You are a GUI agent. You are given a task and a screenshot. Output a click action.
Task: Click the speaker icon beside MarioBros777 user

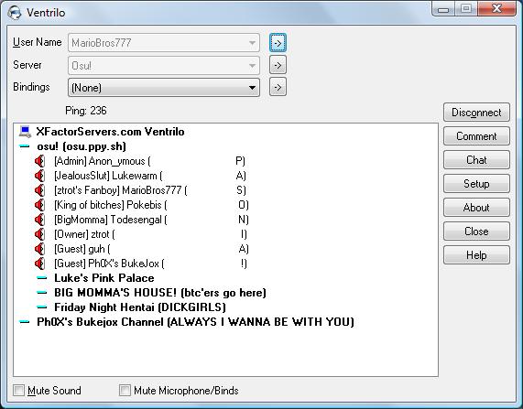39,190
